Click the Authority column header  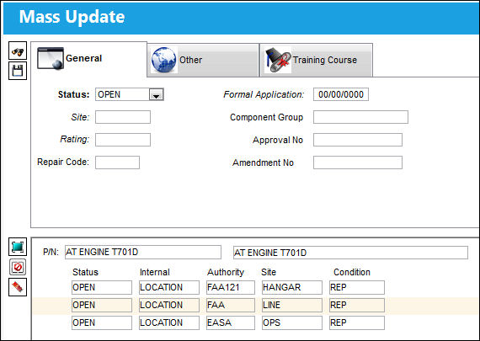pos(226,272)
